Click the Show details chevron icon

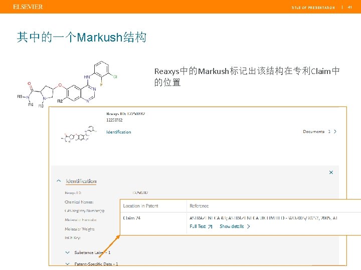(248, 226)
